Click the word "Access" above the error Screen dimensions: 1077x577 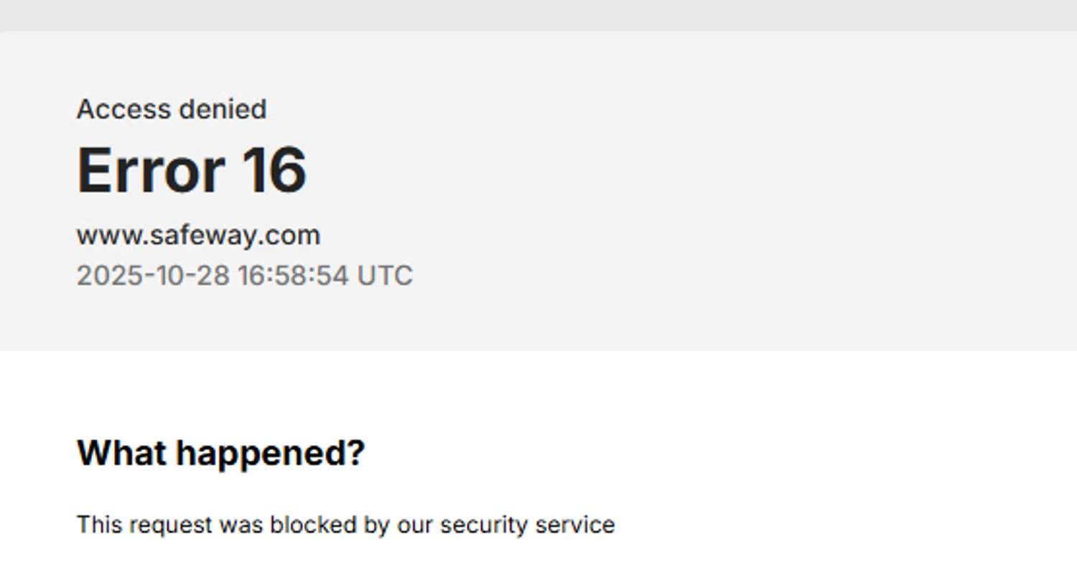point(123,110)
